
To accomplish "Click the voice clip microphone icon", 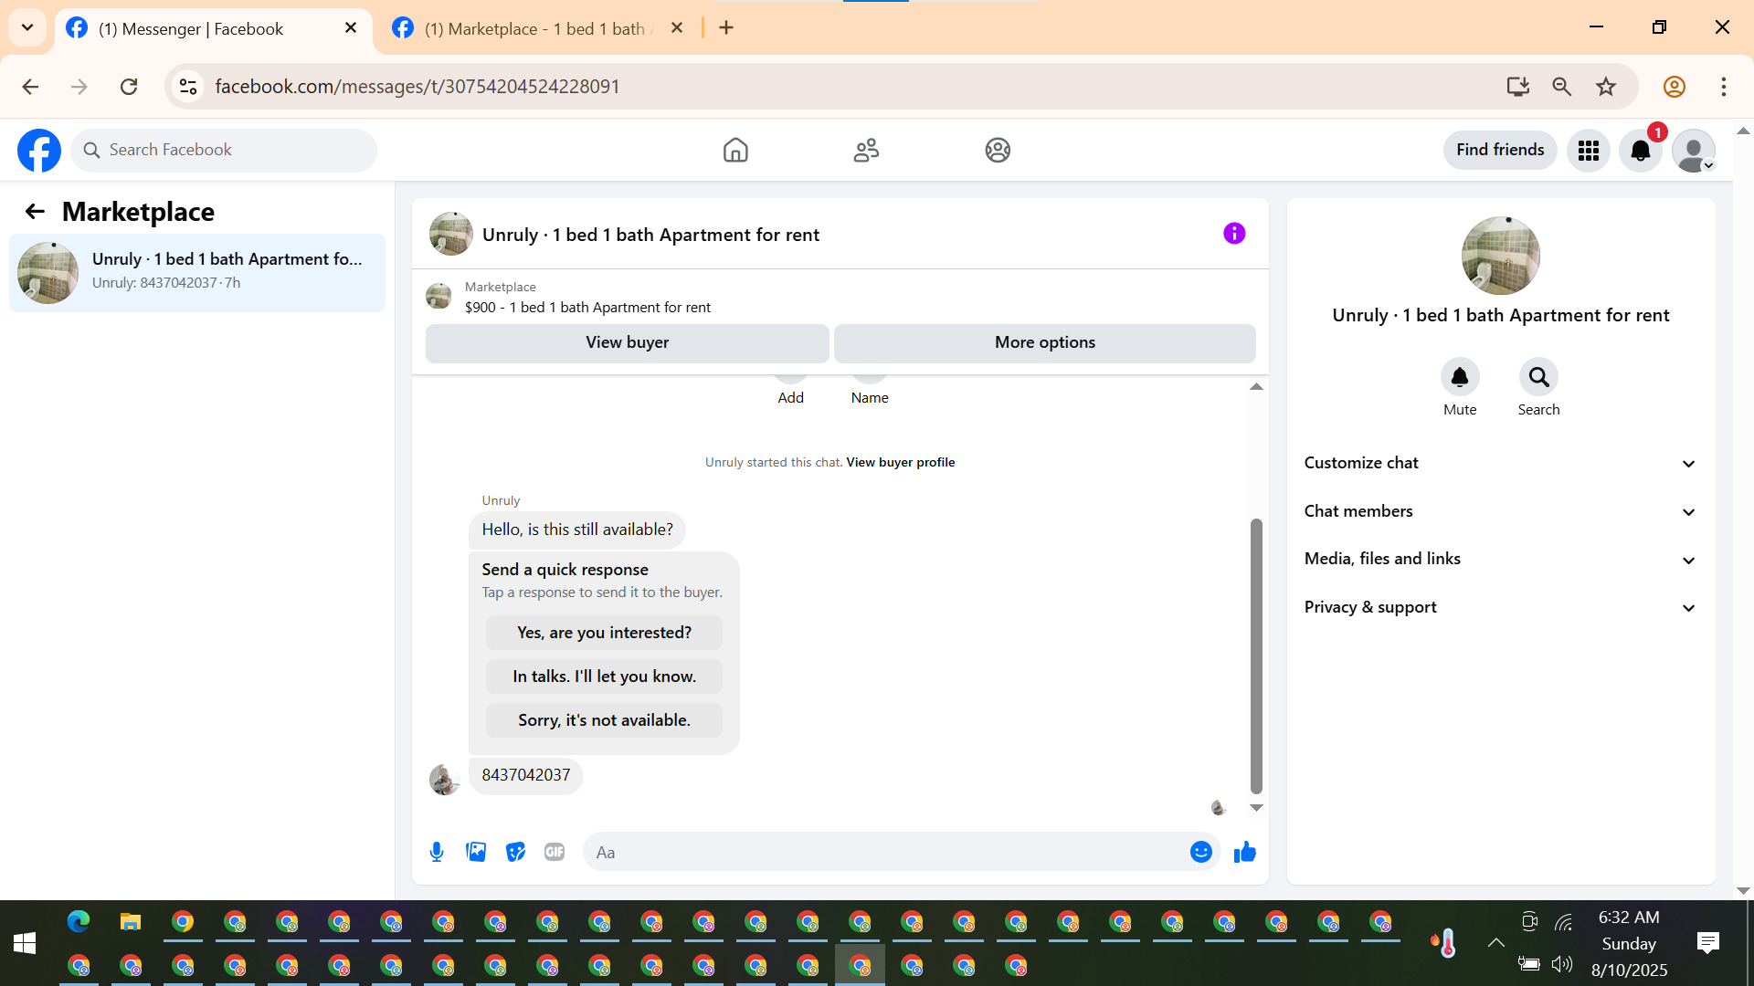I will point(437,852).
